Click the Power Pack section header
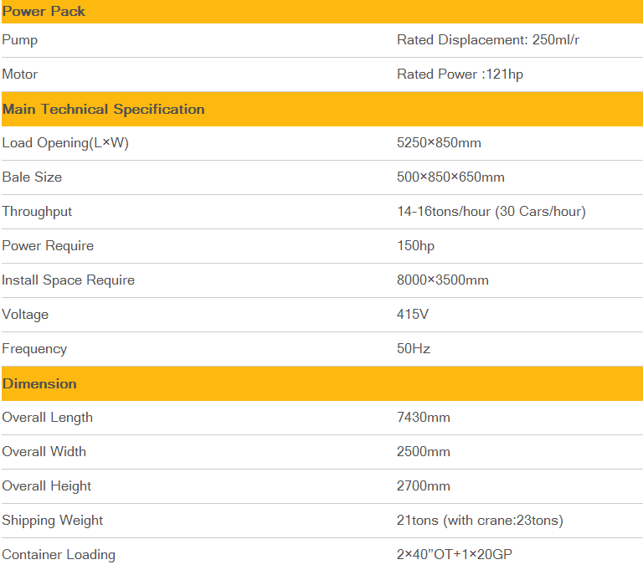The width and height of the screenshot is (643, 570). [44, 12]
